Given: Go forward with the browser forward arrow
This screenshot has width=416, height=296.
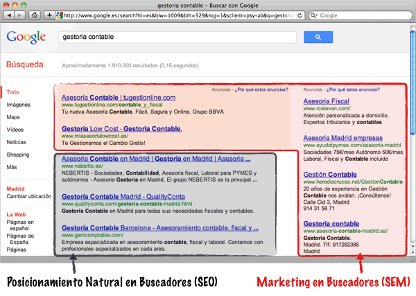Looking at the screenshot, I should tap(19, 15).
